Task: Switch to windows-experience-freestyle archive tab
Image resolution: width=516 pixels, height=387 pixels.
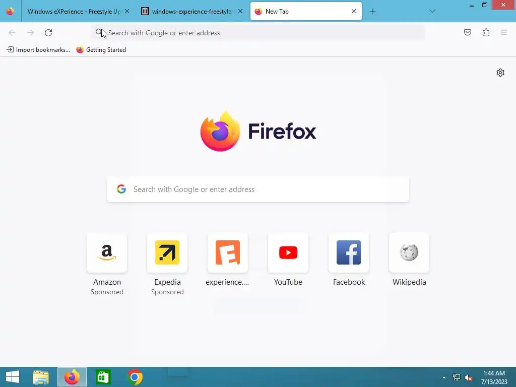Action: pyautogui.click(x=192, y=12)
